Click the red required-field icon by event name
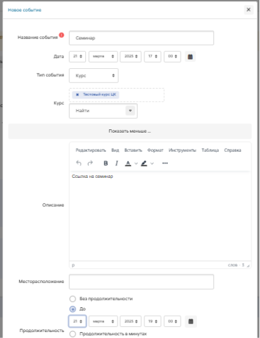The width and height of the screenshot is (260, 338). coord(62,35)
